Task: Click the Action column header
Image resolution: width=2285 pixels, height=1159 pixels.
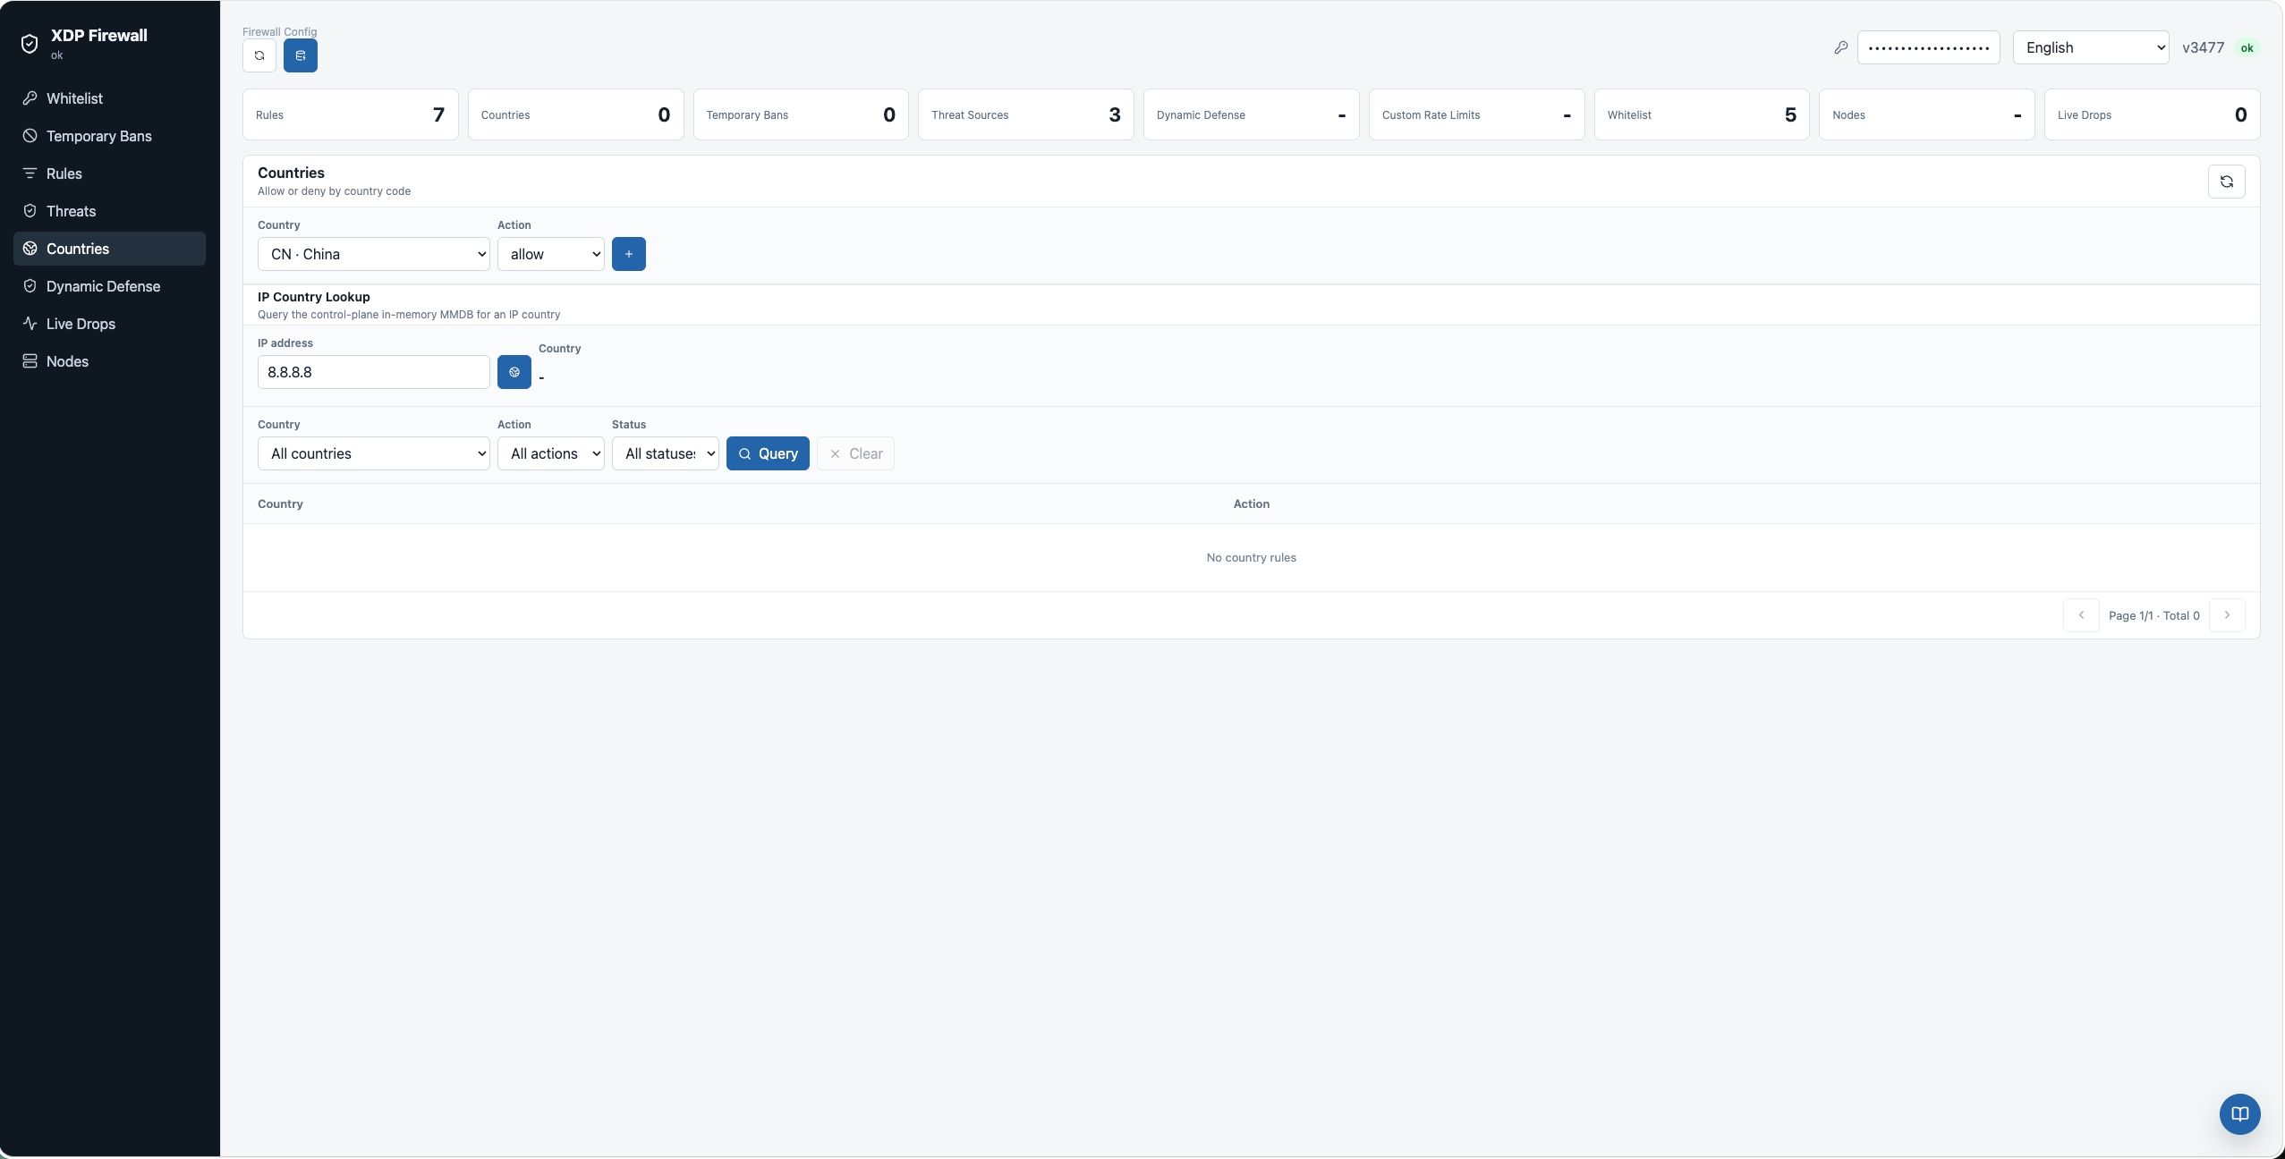Action: (1252, 504)
